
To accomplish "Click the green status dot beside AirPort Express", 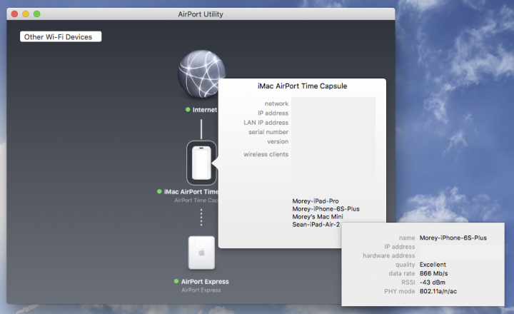I will pos(176,281).
